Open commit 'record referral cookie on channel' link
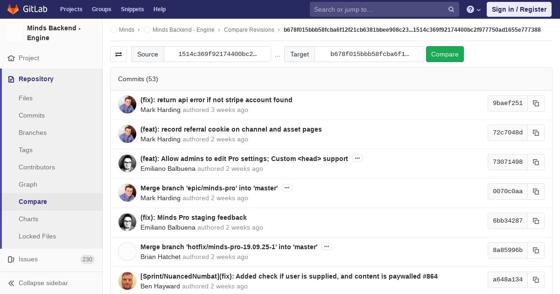Viewport: 560px width, 294px height. click(231, 129)
